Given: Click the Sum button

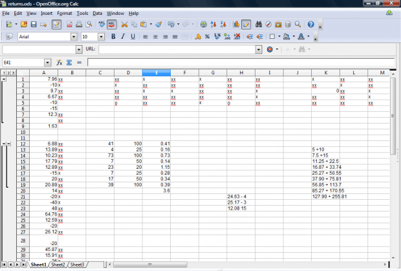Looking at the screenshot, I should [x=69, y=62].
